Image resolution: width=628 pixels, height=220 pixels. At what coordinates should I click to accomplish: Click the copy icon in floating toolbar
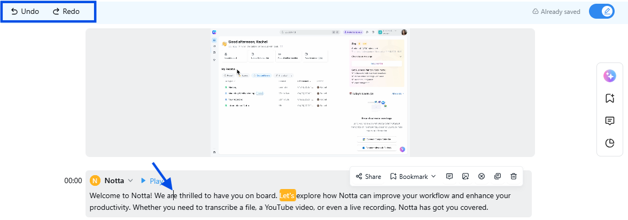pos(498,176)
